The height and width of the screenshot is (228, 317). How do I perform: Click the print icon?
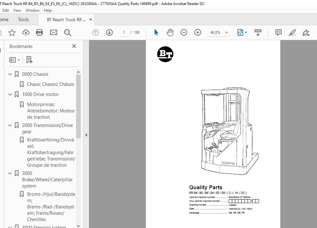tap(39, 33)
